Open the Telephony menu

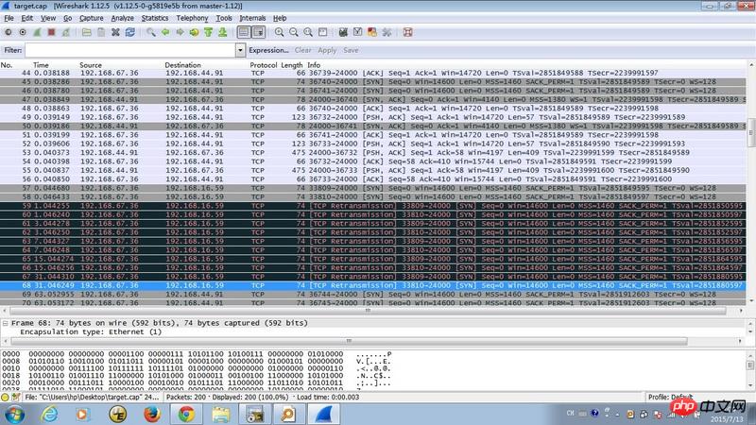192,18
